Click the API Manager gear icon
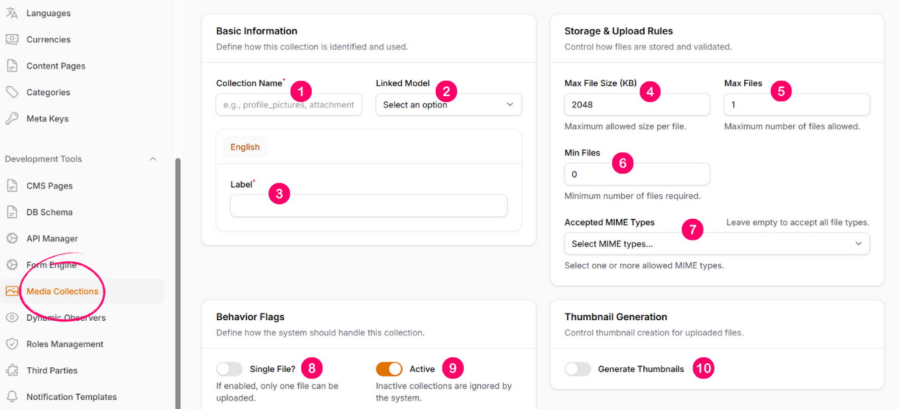Viewport: 906px width, 409px height. 12,239
